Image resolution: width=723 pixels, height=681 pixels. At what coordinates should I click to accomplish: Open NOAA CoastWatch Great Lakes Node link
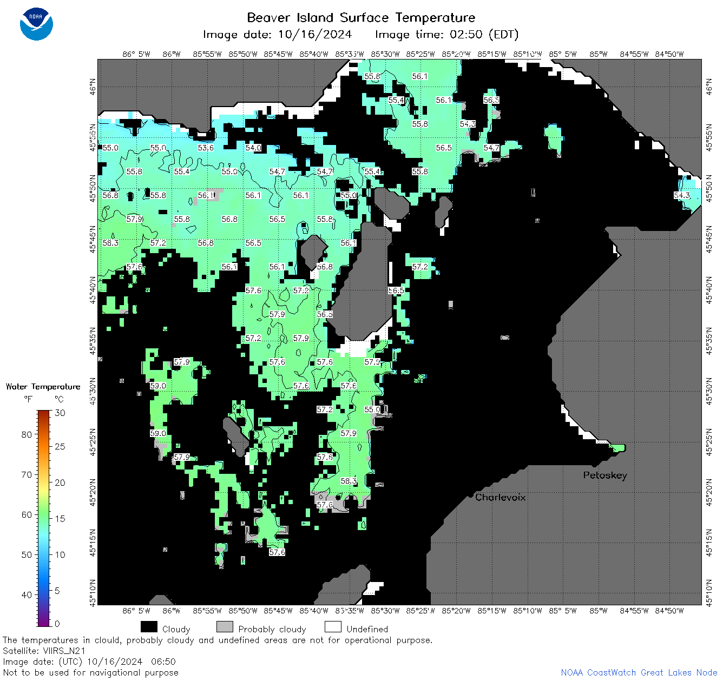tap(639, 673)
